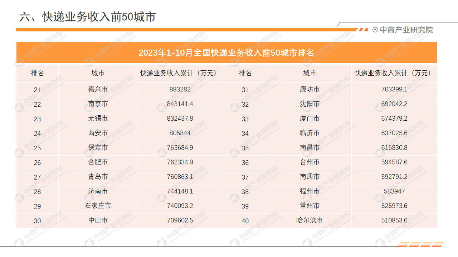
Task: Click the right 城市 column header
Action: click(310, 73)
